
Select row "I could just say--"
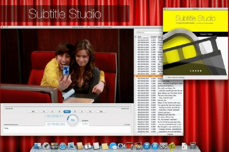tap(159, 112)
